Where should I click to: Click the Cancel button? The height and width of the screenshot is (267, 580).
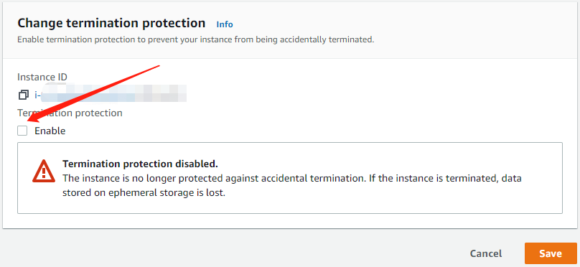click(x=486, y=253)
